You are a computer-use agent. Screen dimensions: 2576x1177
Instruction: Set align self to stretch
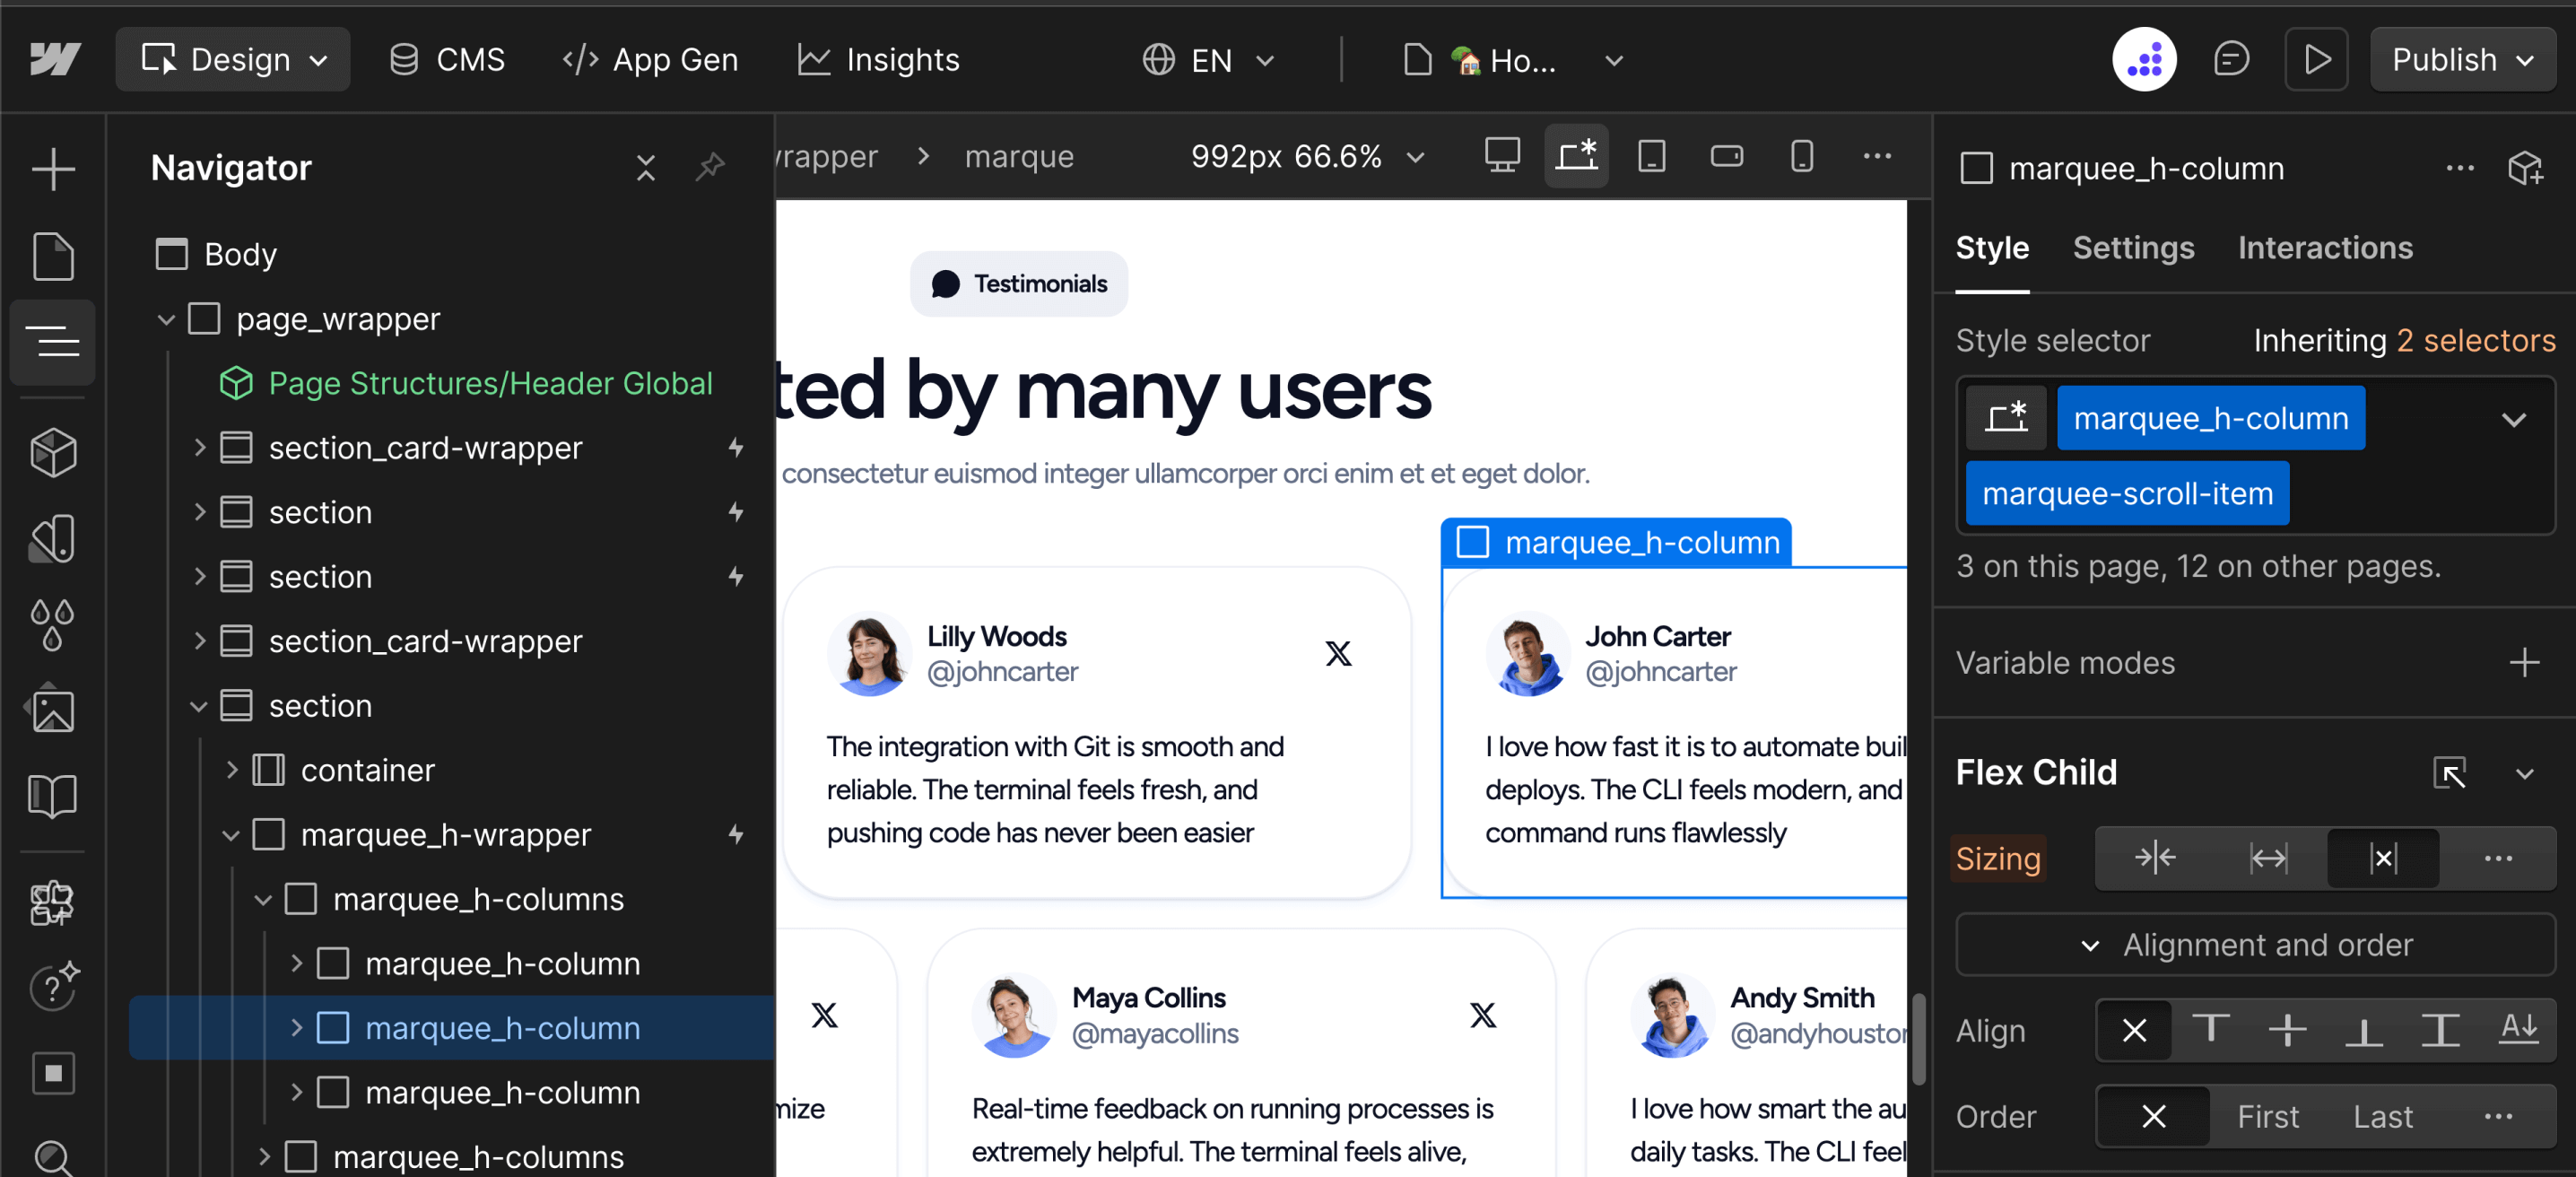coord(2440,1031)
